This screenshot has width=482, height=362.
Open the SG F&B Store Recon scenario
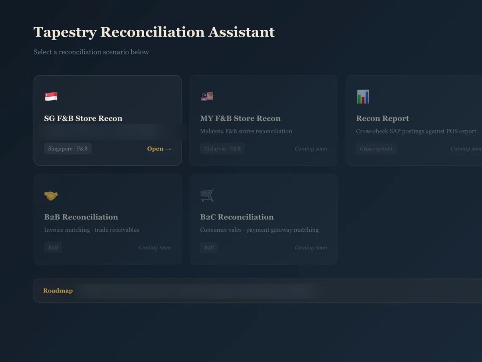tap(159, 149)
